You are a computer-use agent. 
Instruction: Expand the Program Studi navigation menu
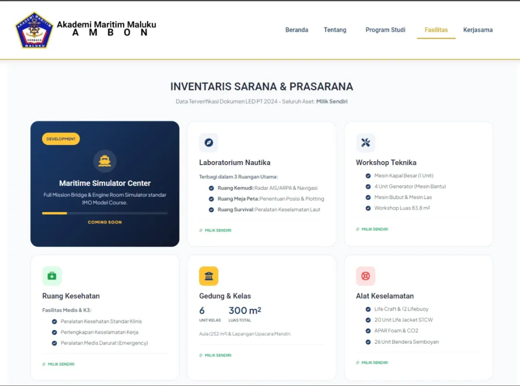385,30
